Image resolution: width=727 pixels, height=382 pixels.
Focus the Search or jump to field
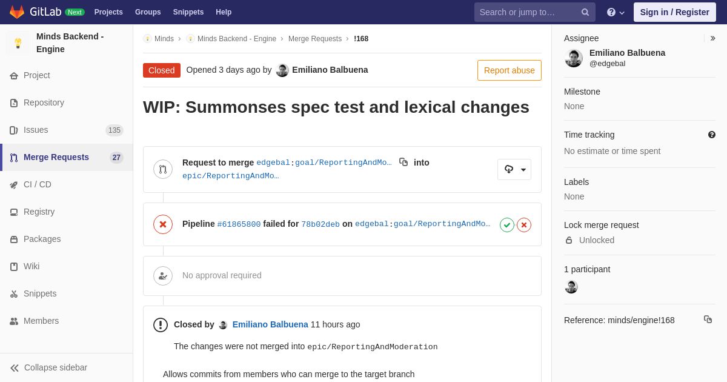click(526, 12)
